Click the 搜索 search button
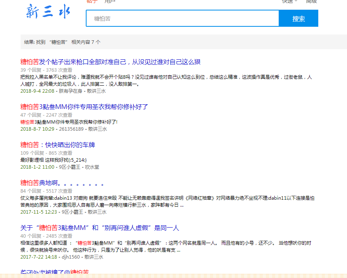Viewport: 347px width, 278px height. click(298, 19)
